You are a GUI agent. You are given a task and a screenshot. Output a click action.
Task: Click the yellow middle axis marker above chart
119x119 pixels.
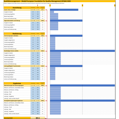point(83,5)
